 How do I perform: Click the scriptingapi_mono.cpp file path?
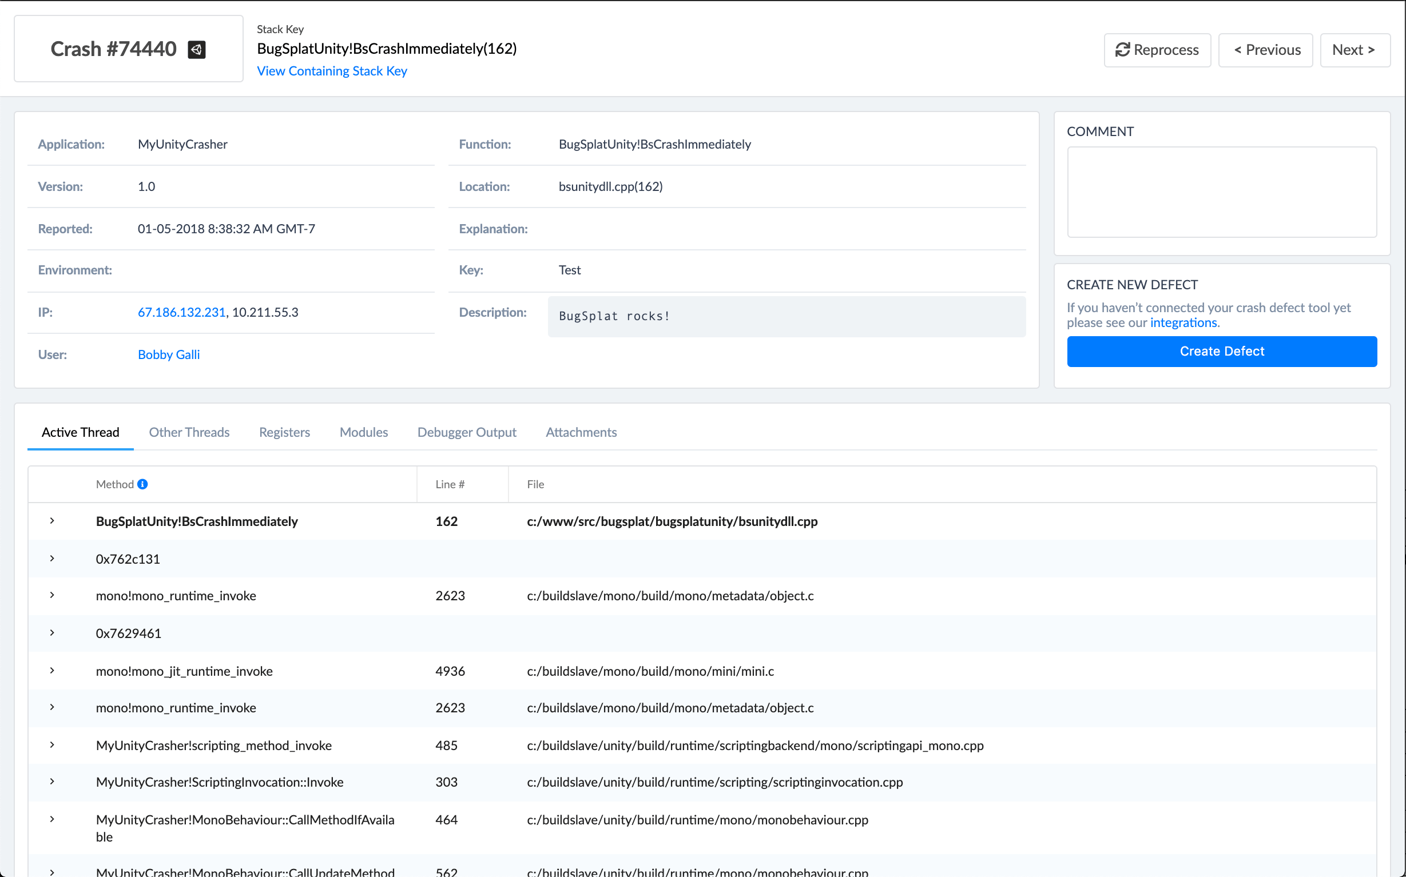click(755, 746)
